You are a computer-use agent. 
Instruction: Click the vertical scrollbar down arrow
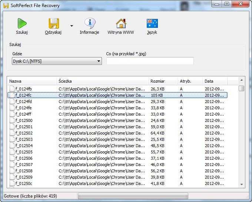click(x=242, y=184)
